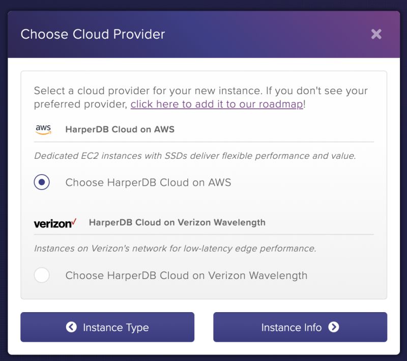
Task: Click the Instance Type button
Action: [107, 327]
